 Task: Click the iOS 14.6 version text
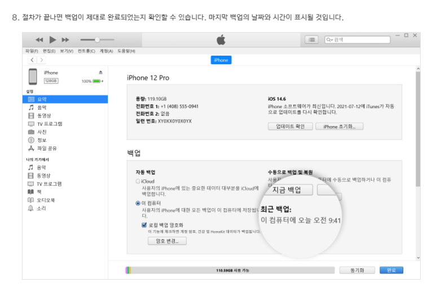click(277, 99)
